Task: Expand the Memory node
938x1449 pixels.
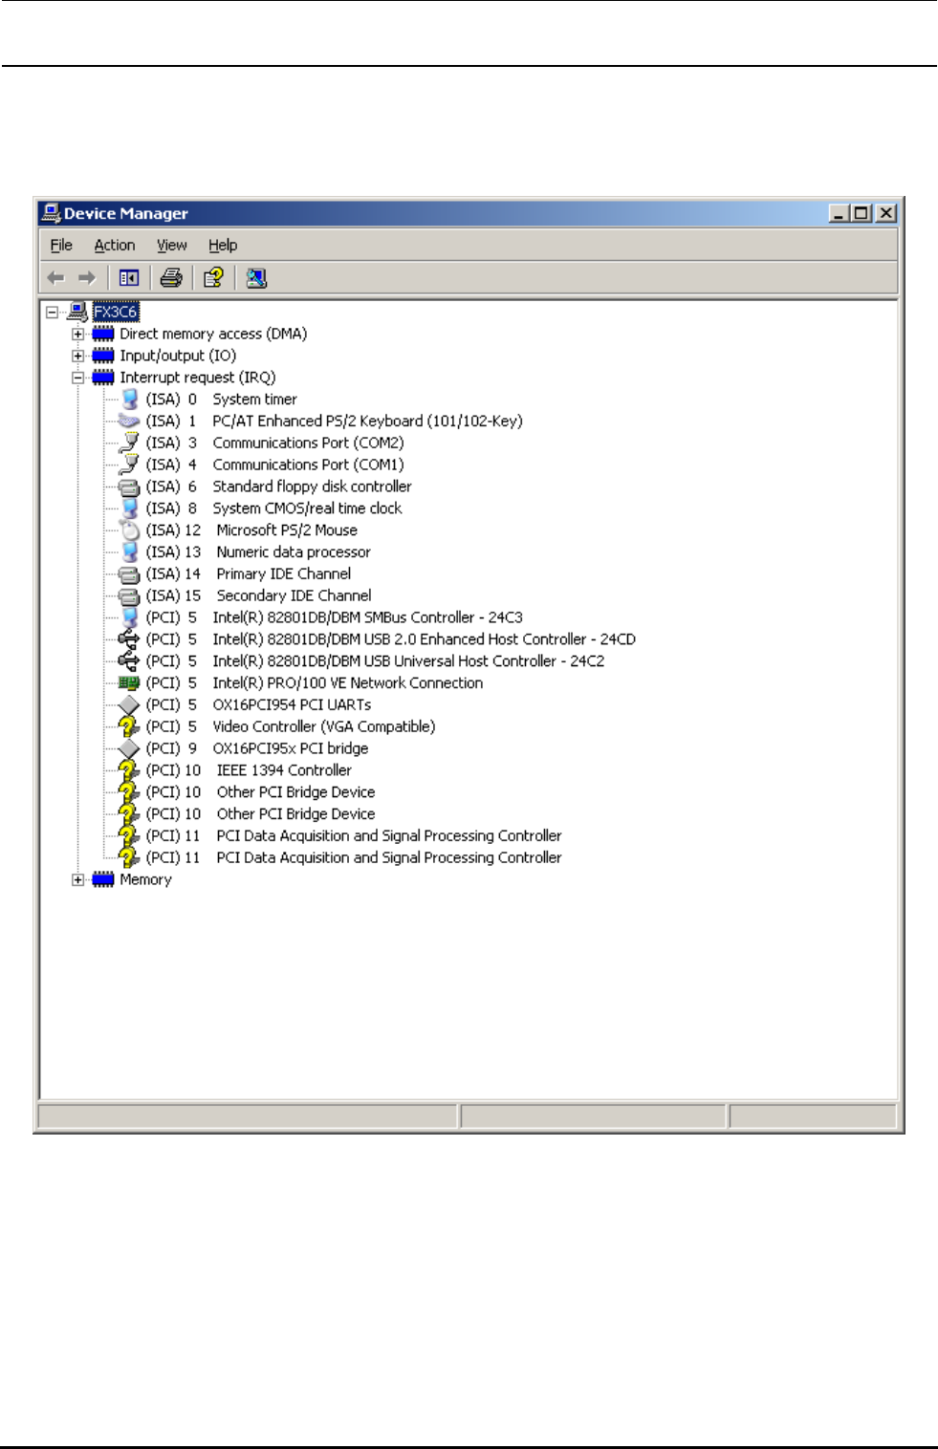Action: point(78,880)
